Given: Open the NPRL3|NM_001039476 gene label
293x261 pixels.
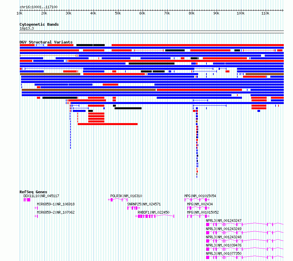Looking at the screenshot, I should pyautogui.click(x=224, y=245).
